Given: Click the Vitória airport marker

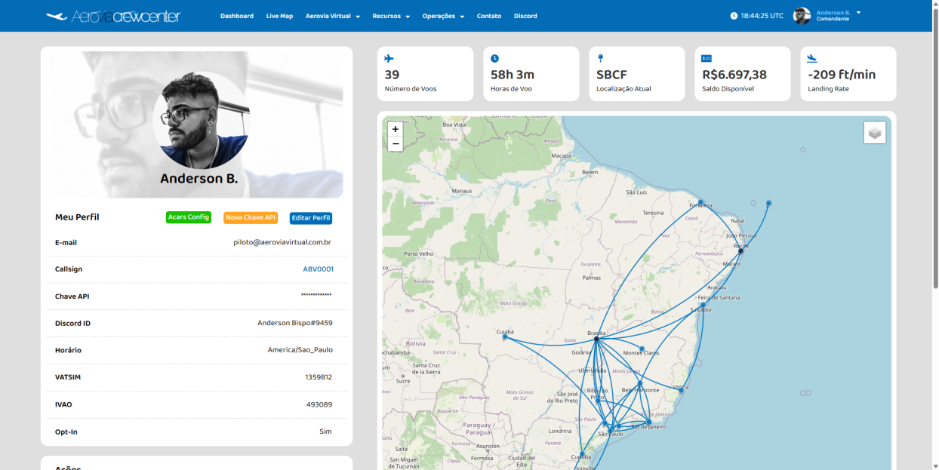Looking at the screenshot, I should click(681, 390).
